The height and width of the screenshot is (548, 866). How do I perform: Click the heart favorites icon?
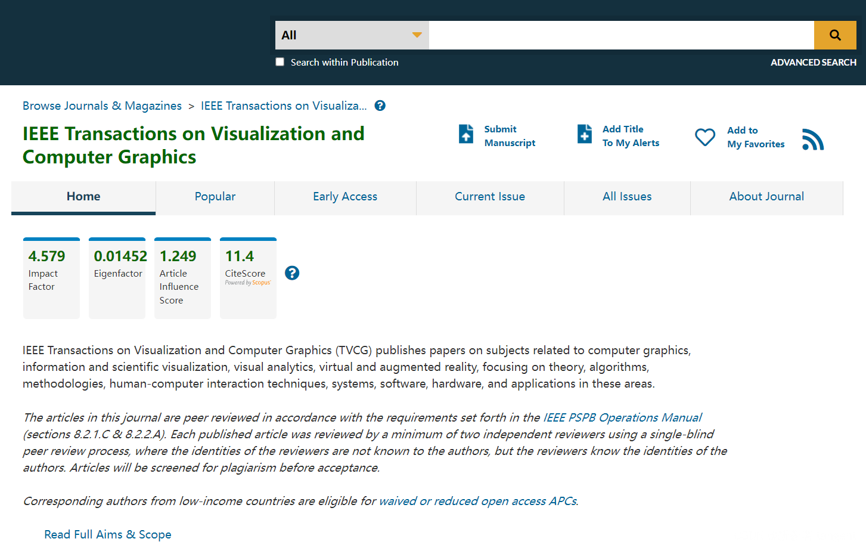[705, 137]
